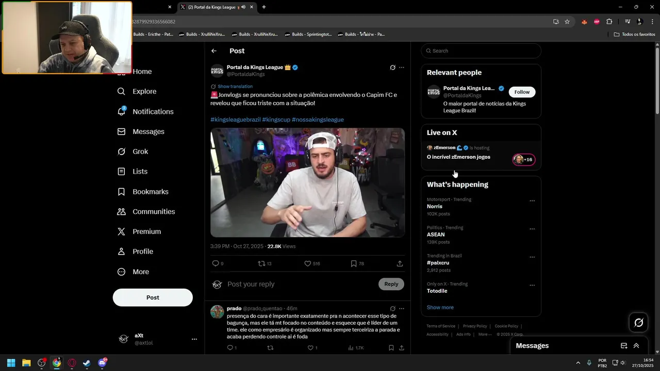Screen dimensions: 660x371
Task: Open the main post's three-dot menu
Action: [x=402, y=68]
